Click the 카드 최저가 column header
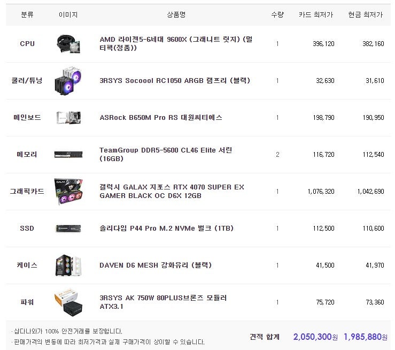 coord(316,14)
